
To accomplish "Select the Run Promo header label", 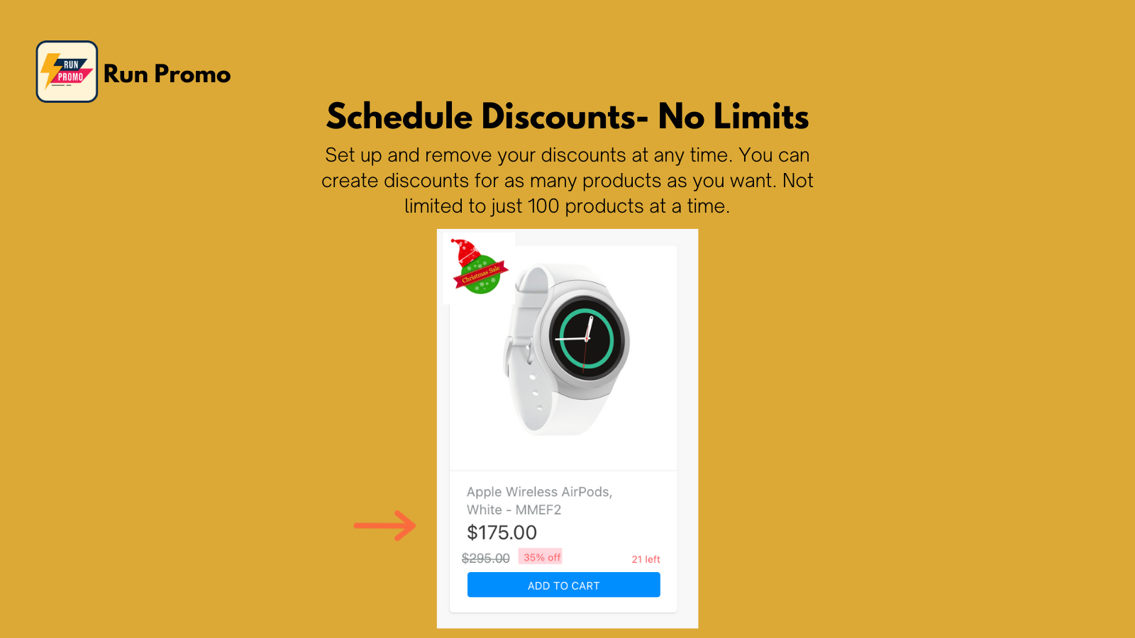I will coord(167,74).
